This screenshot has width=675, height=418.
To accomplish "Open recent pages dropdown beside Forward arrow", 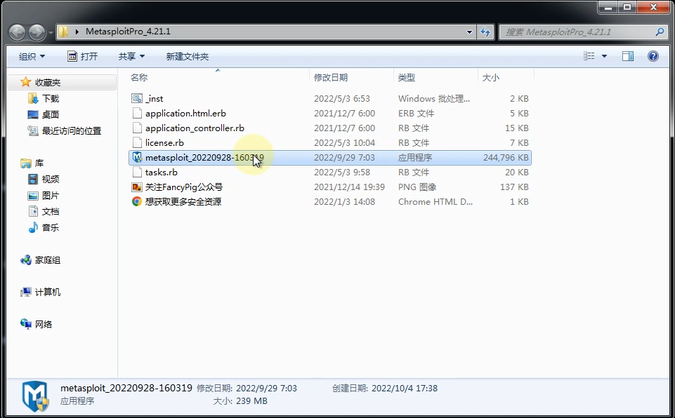I will coord(51,33).
